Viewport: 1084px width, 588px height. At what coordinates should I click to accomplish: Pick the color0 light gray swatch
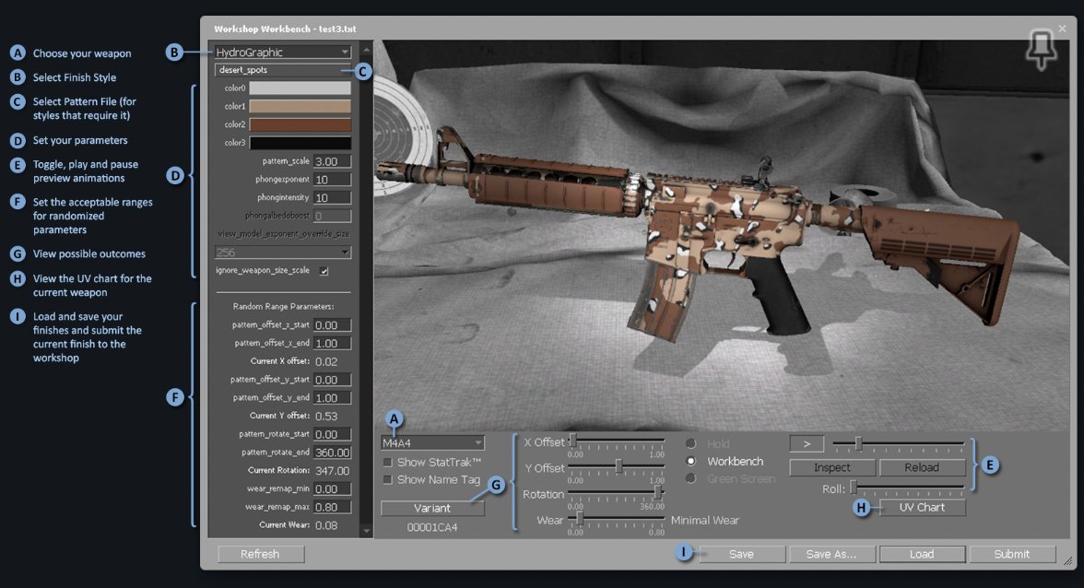point(300,88)
